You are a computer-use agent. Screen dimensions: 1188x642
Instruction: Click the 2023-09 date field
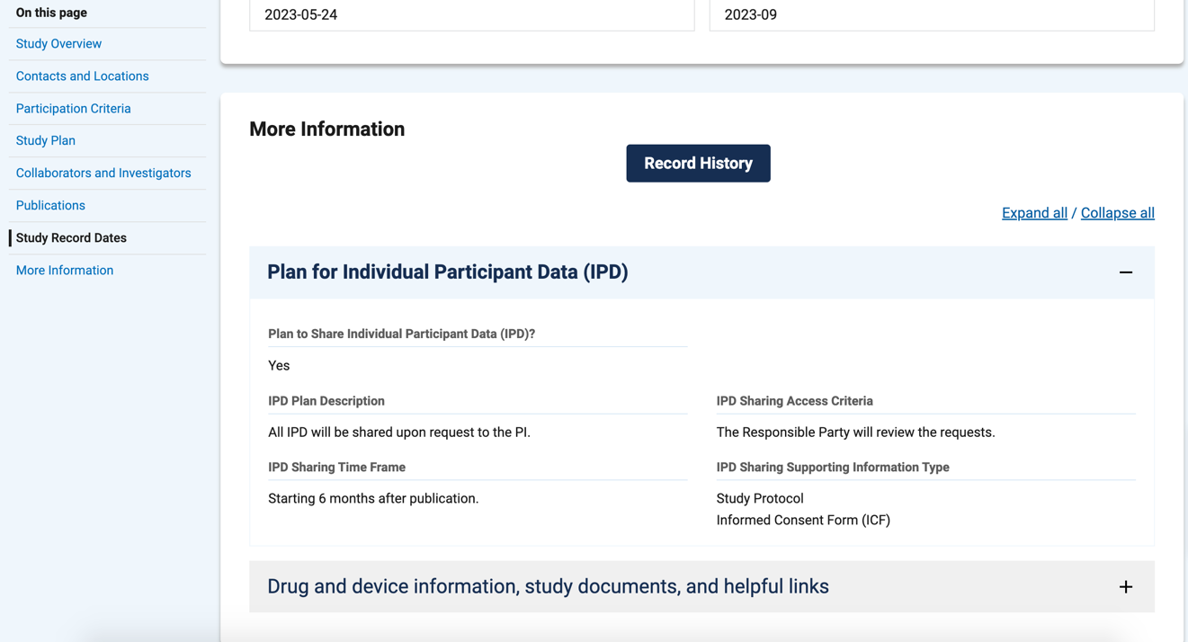pyautogui.click(x=931, y=15)
